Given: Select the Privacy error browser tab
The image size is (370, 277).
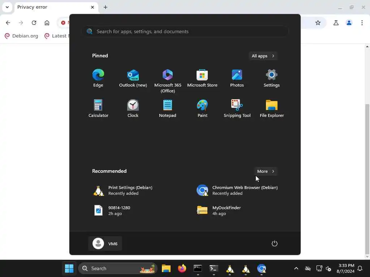Looking at the screenshot, I should click(x=56, y=7).
